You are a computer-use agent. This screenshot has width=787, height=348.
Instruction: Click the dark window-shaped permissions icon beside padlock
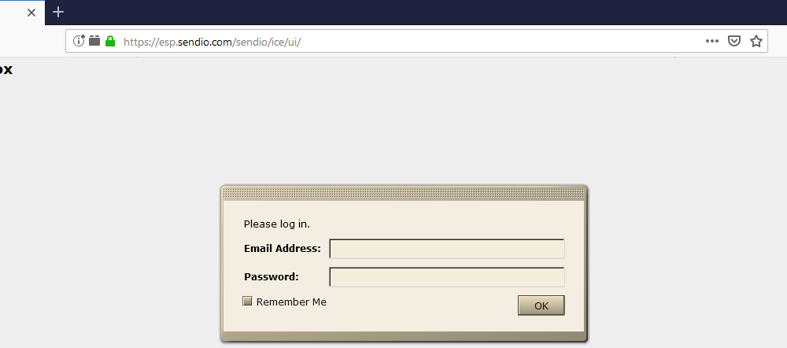tap(94, 41)
